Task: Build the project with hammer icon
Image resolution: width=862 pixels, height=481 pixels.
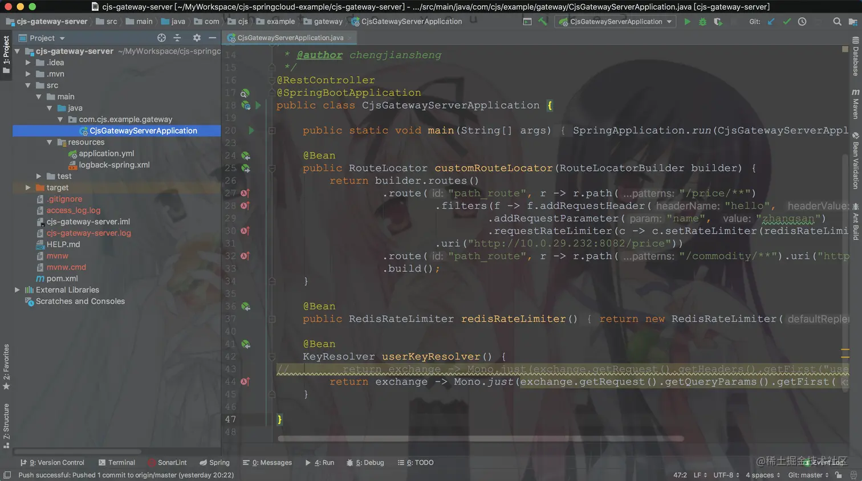Action: tap(543, 22)
